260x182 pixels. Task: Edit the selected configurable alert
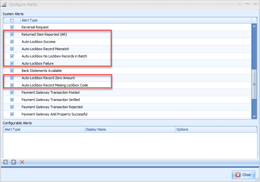click(14, 162)
